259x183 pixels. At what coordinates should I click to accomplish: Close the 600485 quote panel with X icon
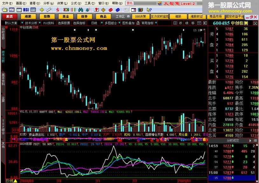click(255, 24)
